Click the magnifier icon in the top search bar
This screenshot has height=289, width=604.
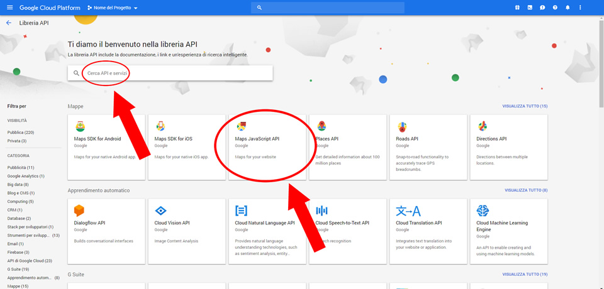(259, 8)
